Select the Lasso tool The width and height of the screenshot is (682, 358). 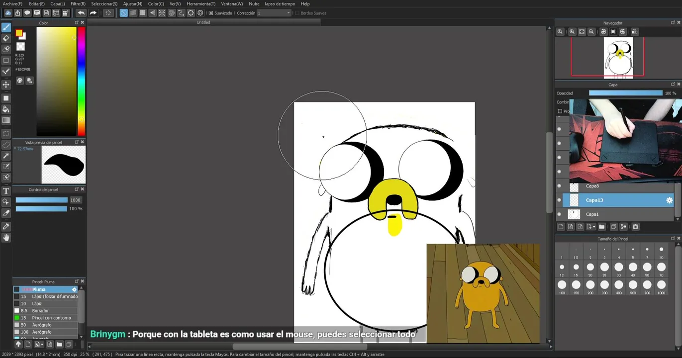6,145
